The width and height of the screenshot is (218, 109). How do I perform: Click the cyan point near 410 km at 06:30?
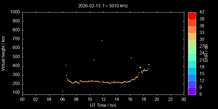click(x=66, y=65)
